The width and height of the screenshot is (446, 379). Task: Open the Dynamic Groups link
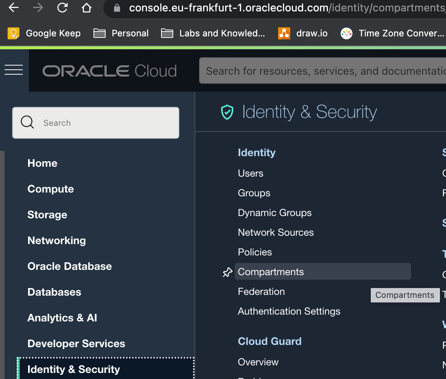click(x=275, y=213)
